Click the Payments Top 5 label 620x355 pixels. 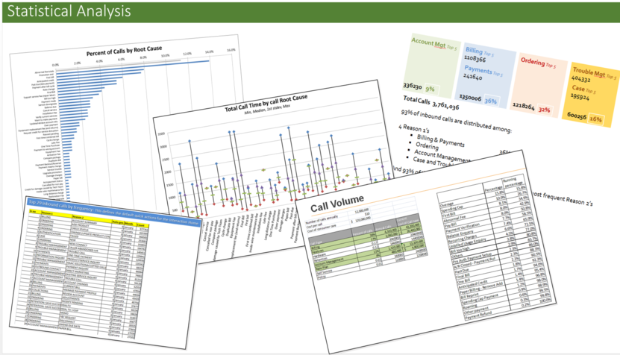click(x=483, y=71)
